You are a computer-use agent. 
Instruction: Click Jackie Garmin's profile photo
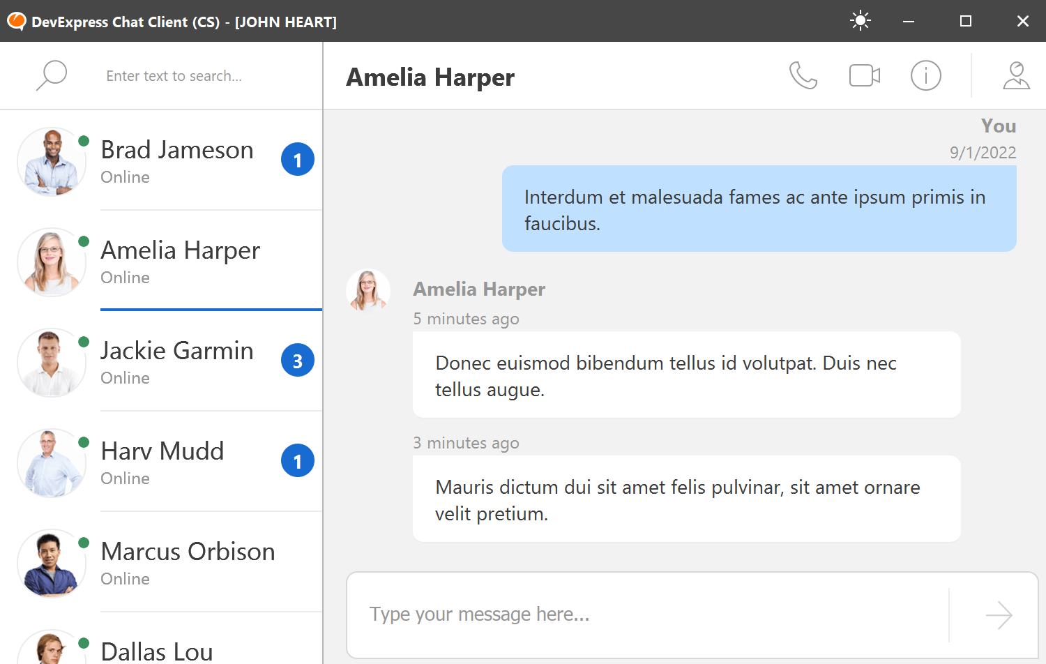click(x=51, y=362)
